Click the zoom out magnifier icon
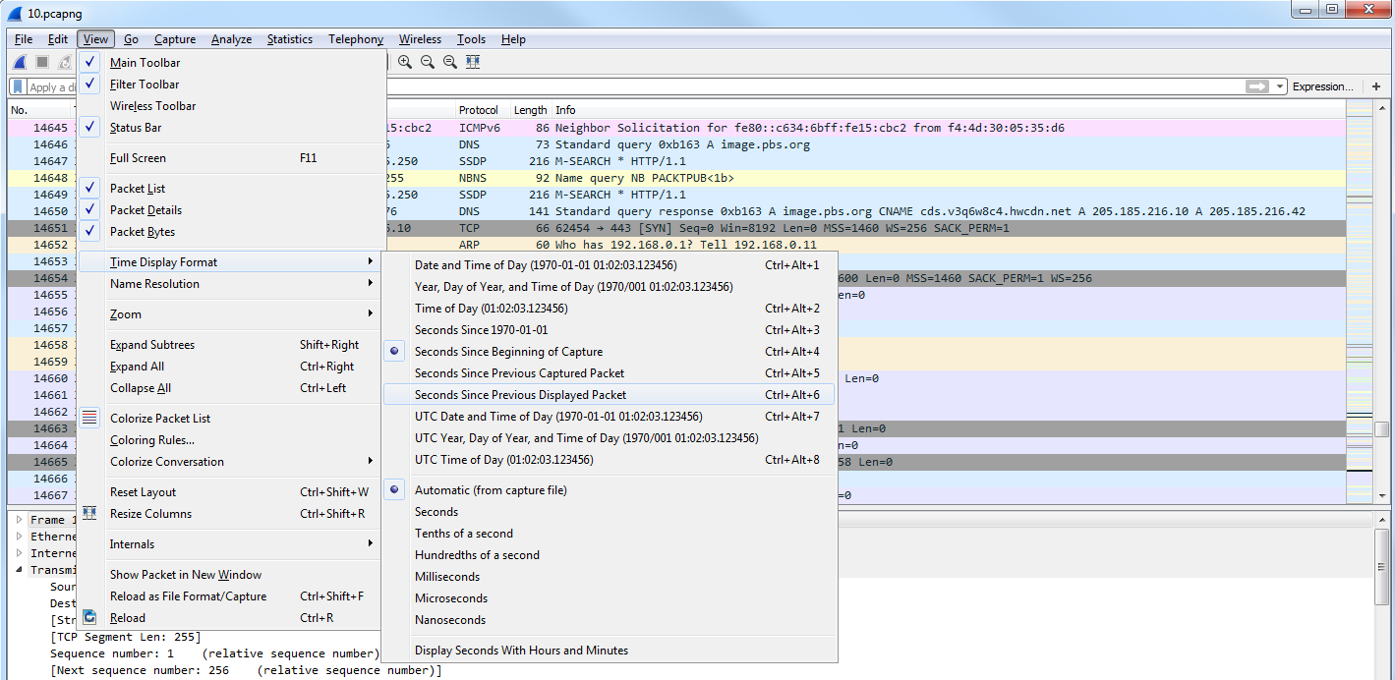The image size is (1395, 680). click(428, 62)
